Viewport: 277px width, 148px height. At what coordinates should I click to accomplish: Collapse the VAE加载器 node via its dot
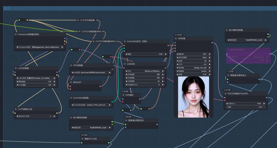pos(71,65)
